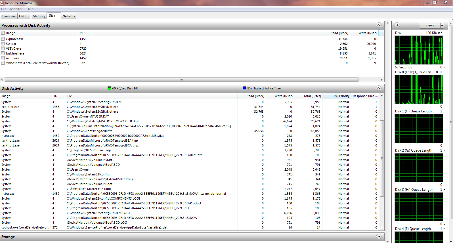Click the graph pane scrollbar up arrow
This screenshot has width=453, height=243.
451,23
